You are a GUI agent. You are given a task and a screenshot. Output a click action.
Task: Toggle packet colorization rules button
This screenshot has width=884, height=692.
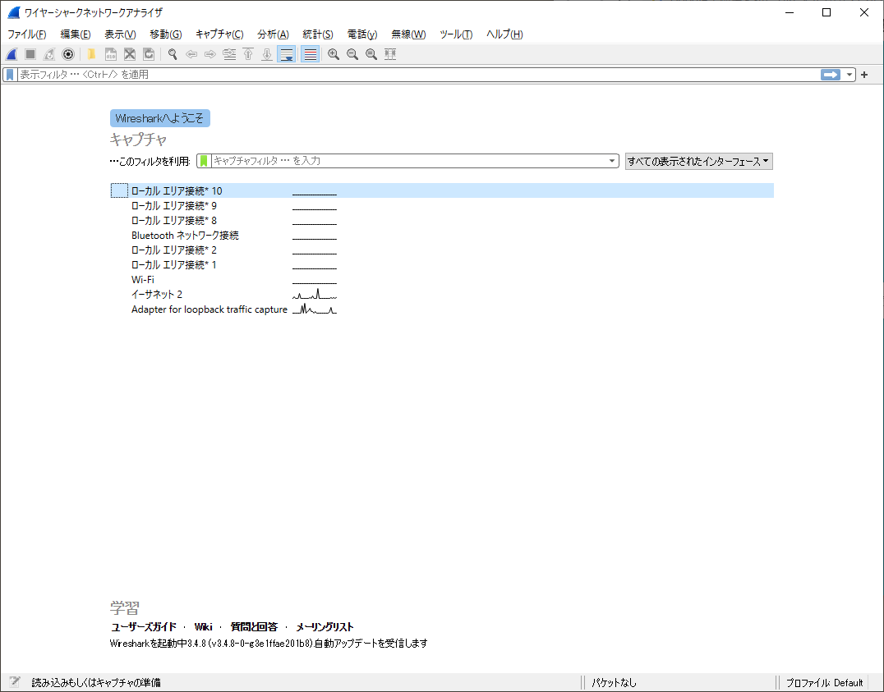tap(310, 54)
